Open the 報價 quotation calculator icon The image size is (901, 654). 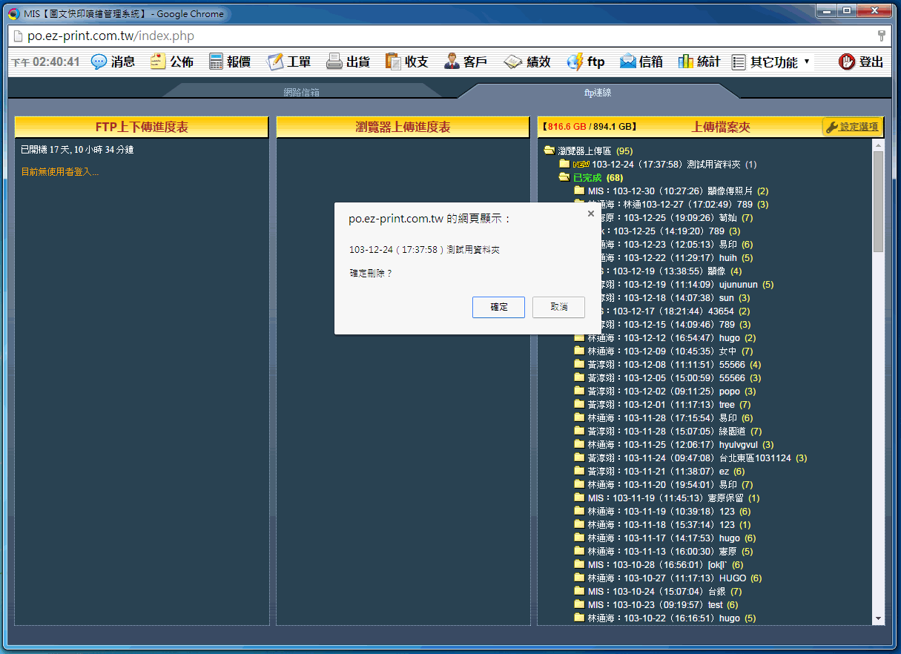[x=217, y=62]
